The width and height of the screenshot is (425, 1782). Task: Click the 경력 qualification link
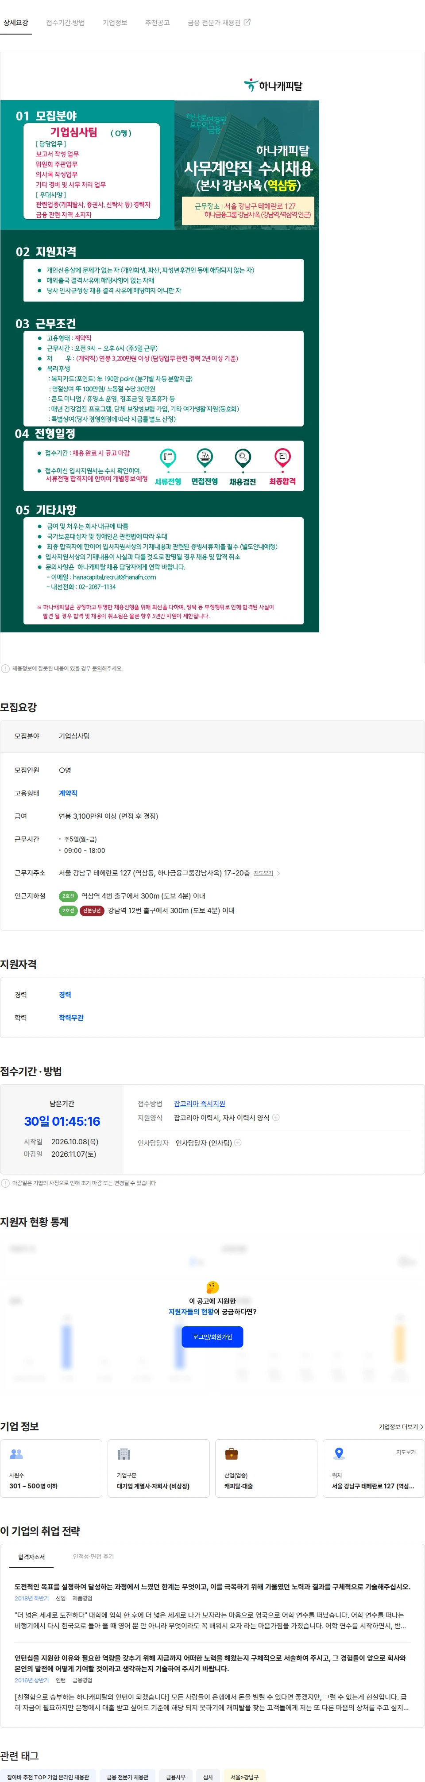[65, 995]
